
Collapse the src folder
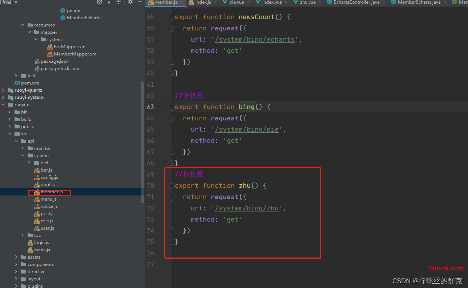[x=10, y=134]
